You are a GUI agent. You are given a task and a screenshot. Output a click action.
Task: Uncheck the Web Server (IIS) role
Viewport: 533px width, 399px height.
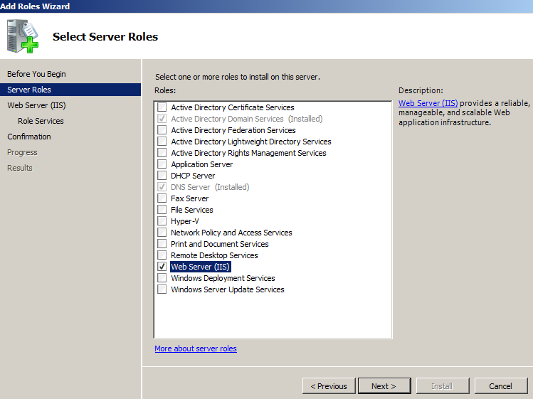tap(162, 267)
